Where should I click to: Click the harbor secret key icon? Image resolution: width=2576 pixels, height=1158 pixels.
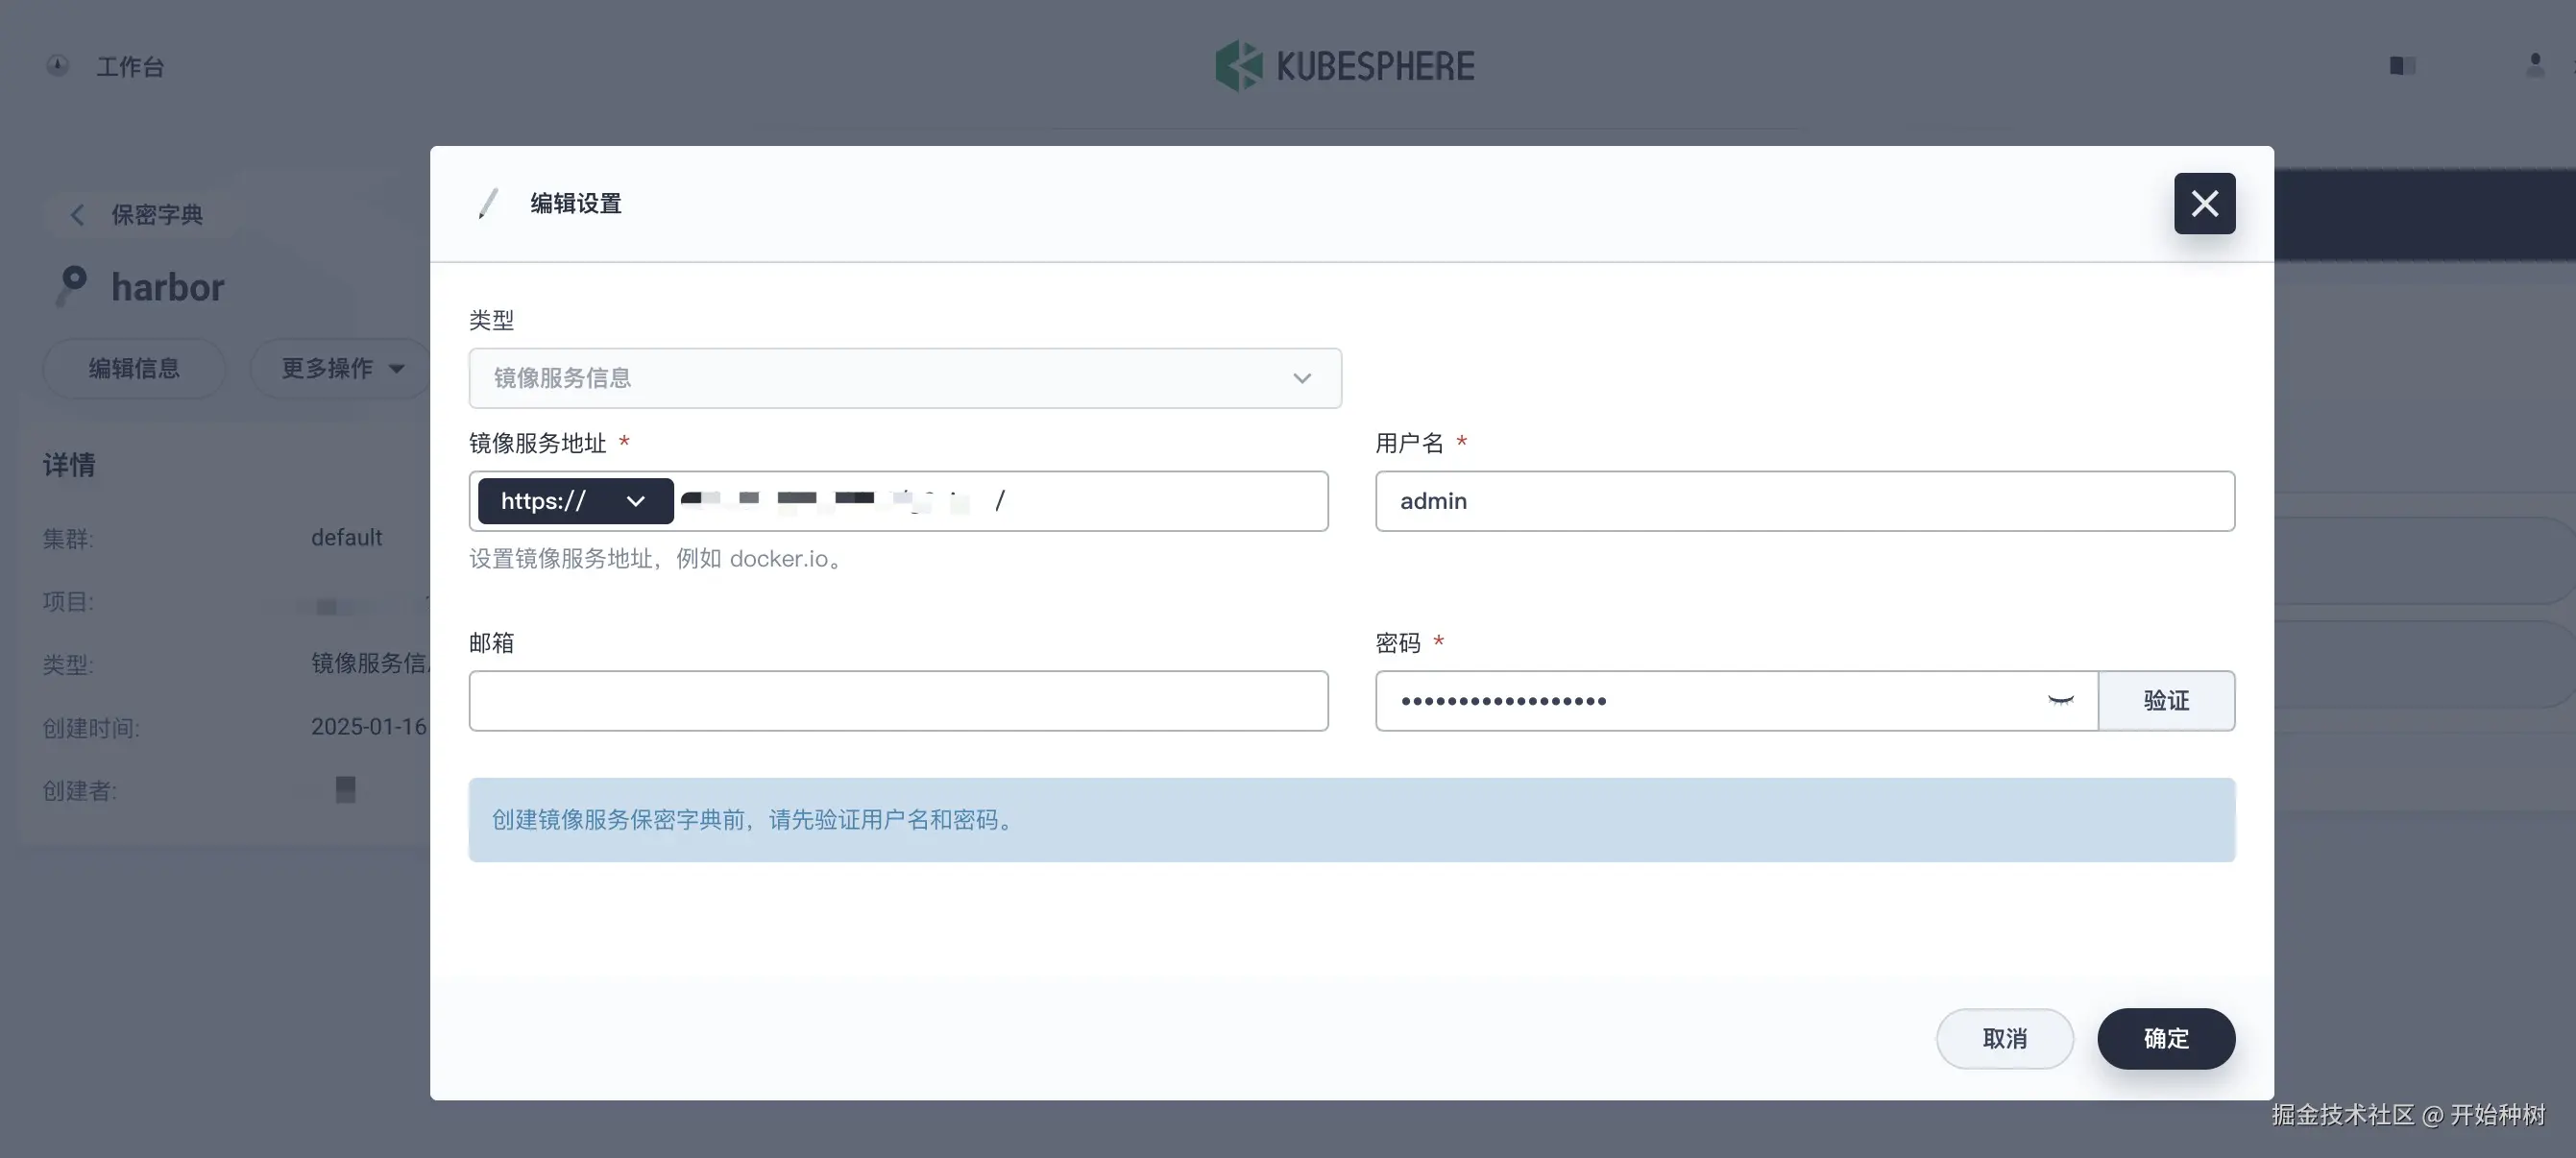point(72,286)
